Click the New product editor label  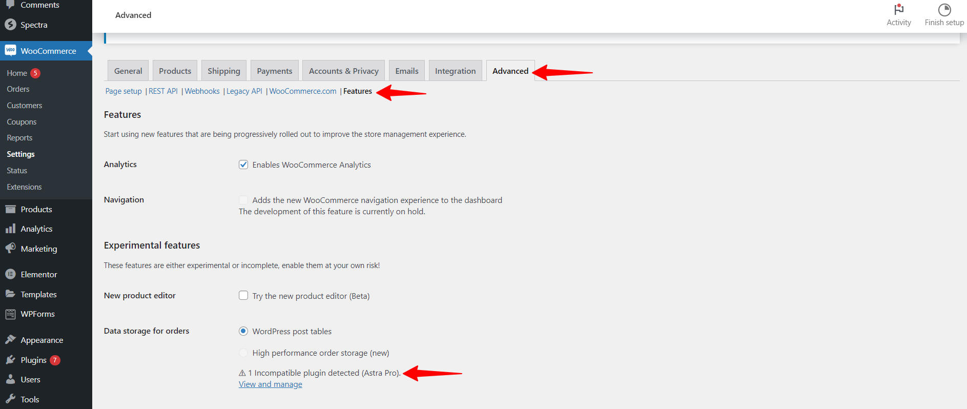click(x=140, y=296)
